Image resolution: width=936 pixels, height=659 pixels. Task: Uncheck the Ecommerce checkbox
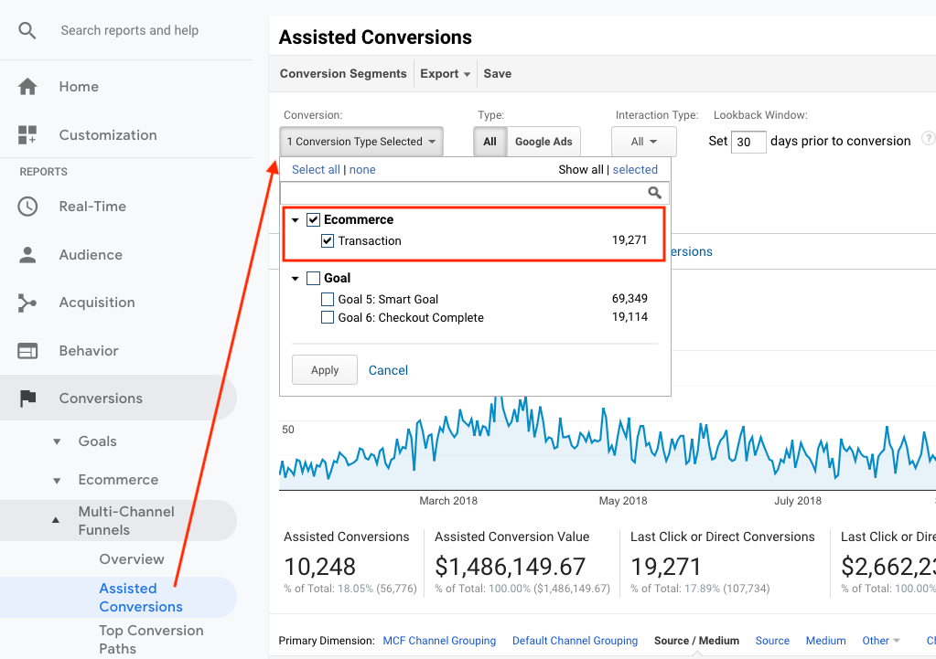coord(313,220)
